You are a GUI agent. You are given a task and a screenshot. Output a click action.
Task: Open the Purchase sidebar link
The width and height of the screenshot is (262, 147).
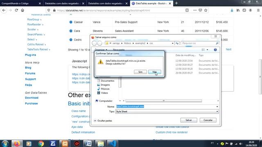[31, 103]
